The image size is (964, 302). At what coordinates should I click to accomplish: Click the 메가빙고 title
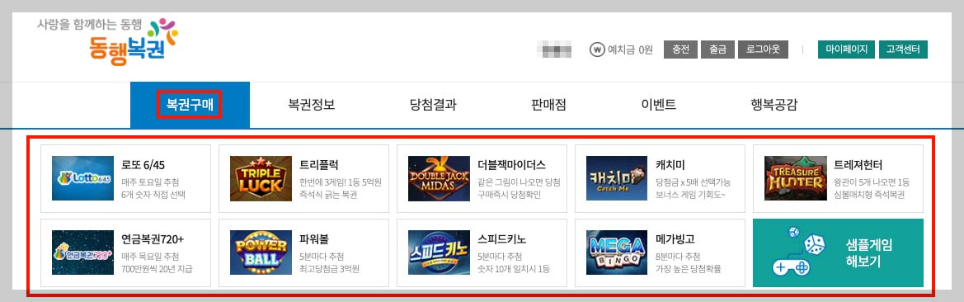pyautogui.click(x=675, y=238)
